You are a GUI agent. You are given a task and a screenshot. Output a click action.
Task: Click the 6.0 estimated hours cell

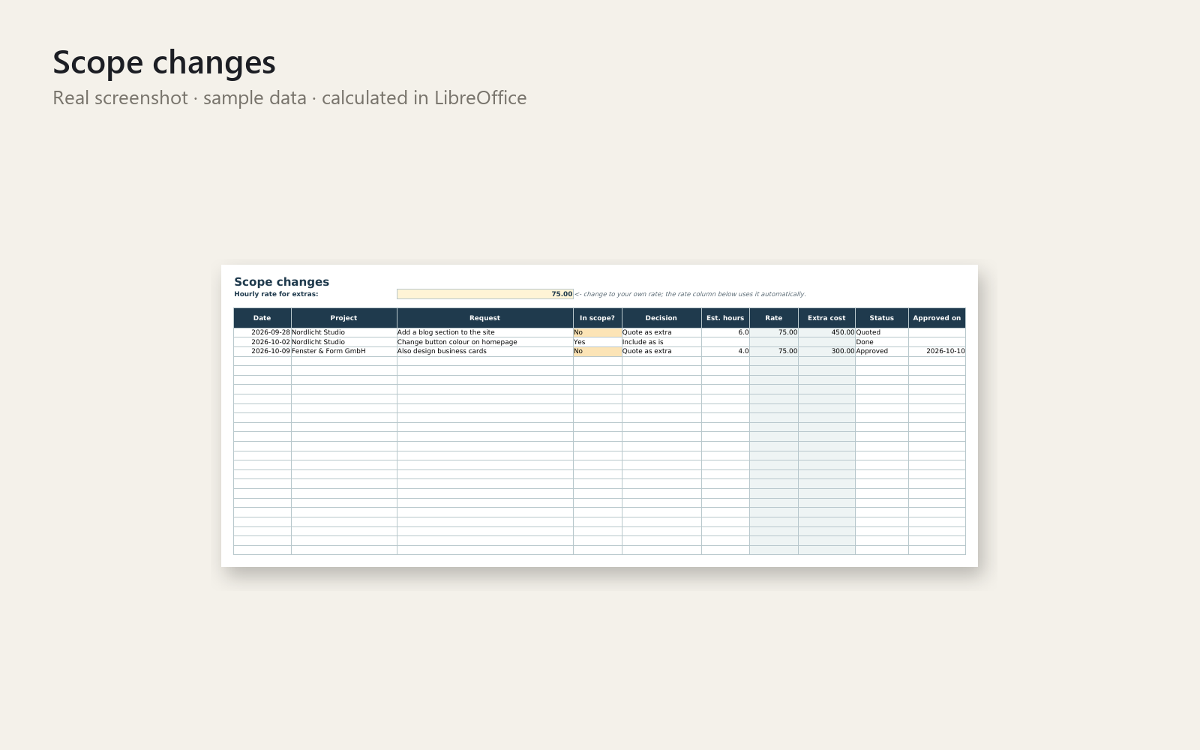coord(725,332)
